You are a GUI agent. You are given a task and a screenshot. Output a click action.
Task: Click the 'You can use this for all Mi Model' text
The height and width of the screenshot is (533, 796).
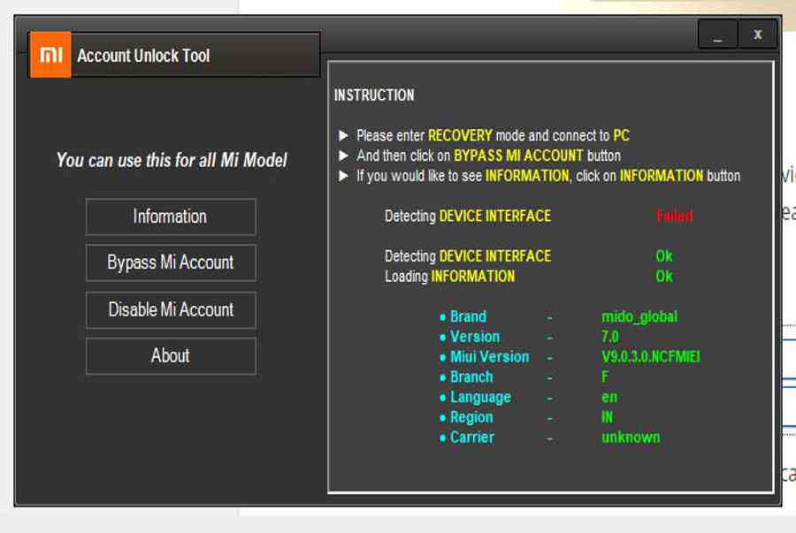(172, 161)
